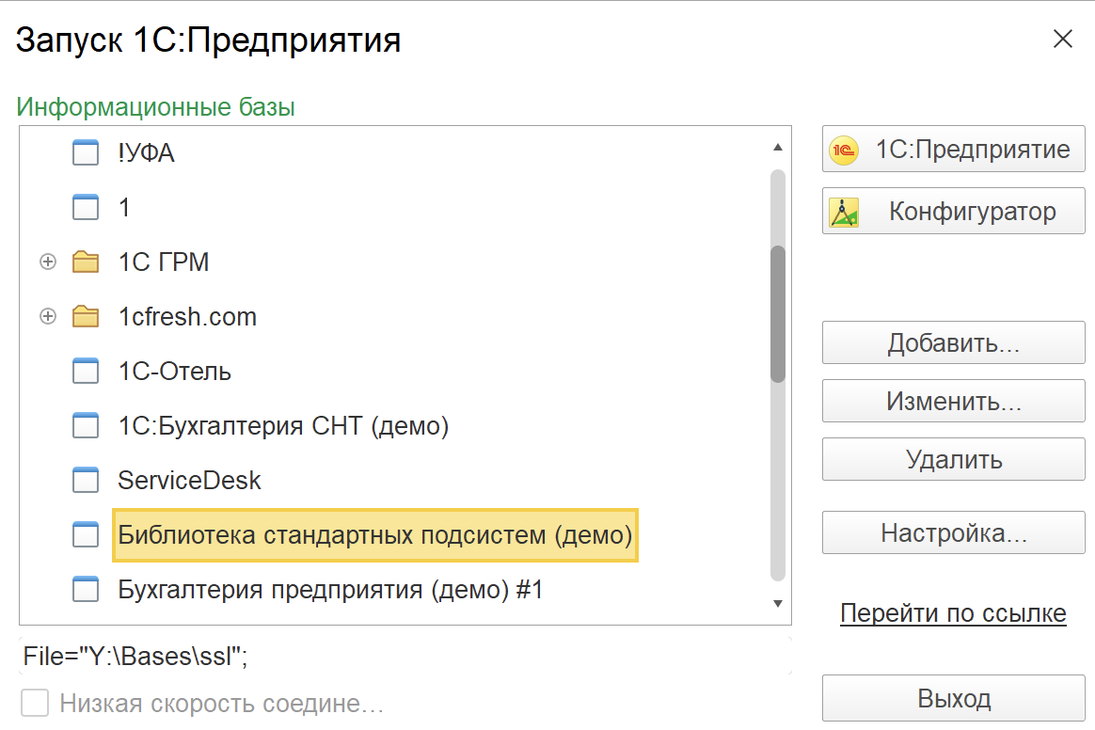
Task: Expand the 1cfresh.com folder node
Action: 48,317
